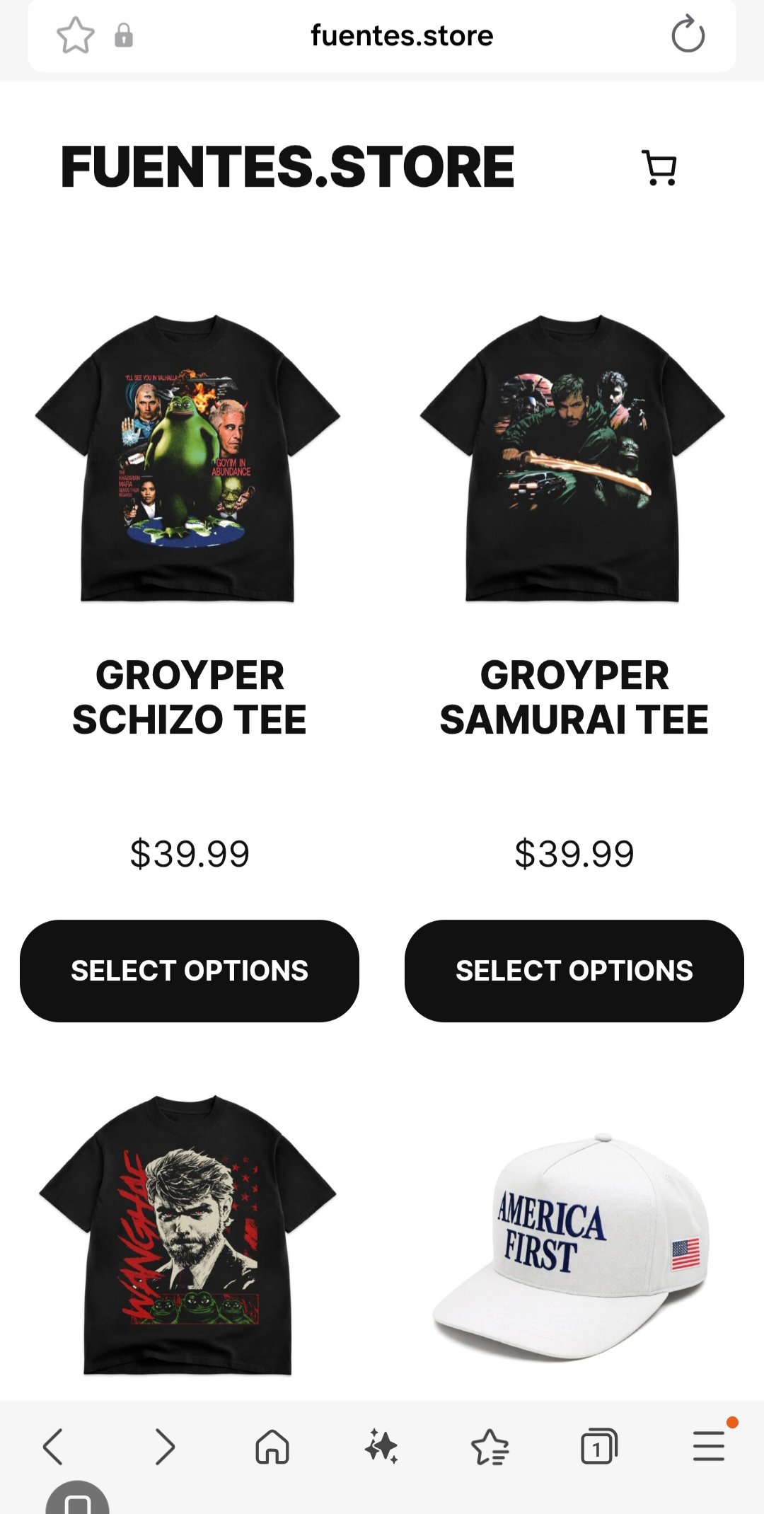This screenshot has width=764, height=1514.
Task: Select options for Groyper Samurai Tee
Action: [x=574, y=971]
